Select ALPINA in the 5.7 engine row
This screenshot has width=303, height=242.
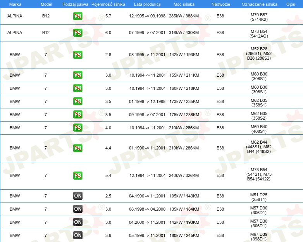[x=15, y=16]
